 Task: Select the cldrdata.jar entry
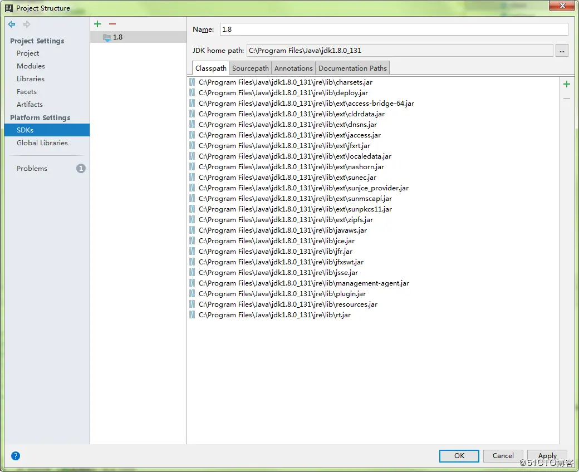(373, 114)
